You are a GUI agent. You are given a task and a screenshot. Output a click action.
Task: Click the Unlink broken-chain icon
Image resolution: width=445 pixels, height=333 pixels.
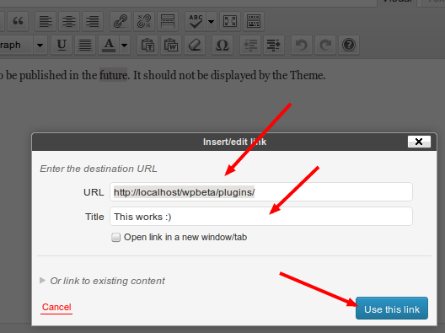coord(144,21)
